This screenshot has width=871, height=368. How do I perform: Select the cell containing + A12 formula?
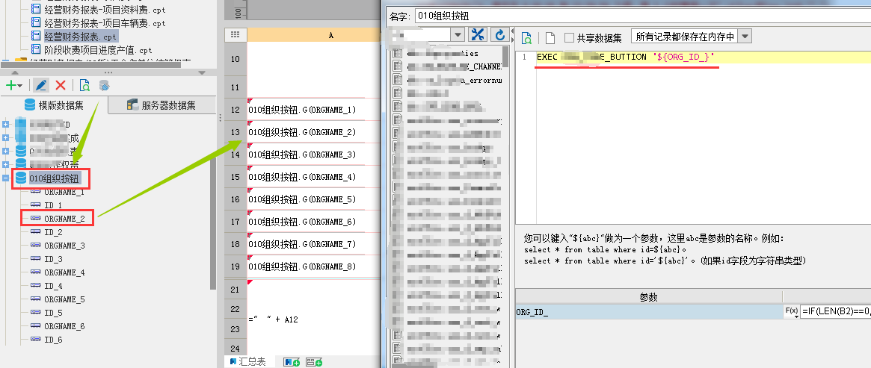313,319
